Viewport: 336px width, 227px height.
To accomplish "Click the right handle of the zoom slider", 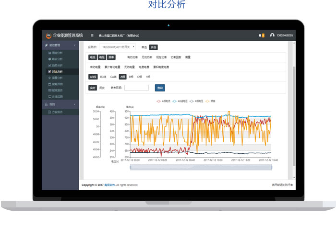I will tap(272, 167).
